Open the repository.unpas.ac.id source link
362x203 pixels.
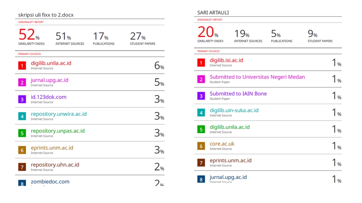(x=58, y=131)
